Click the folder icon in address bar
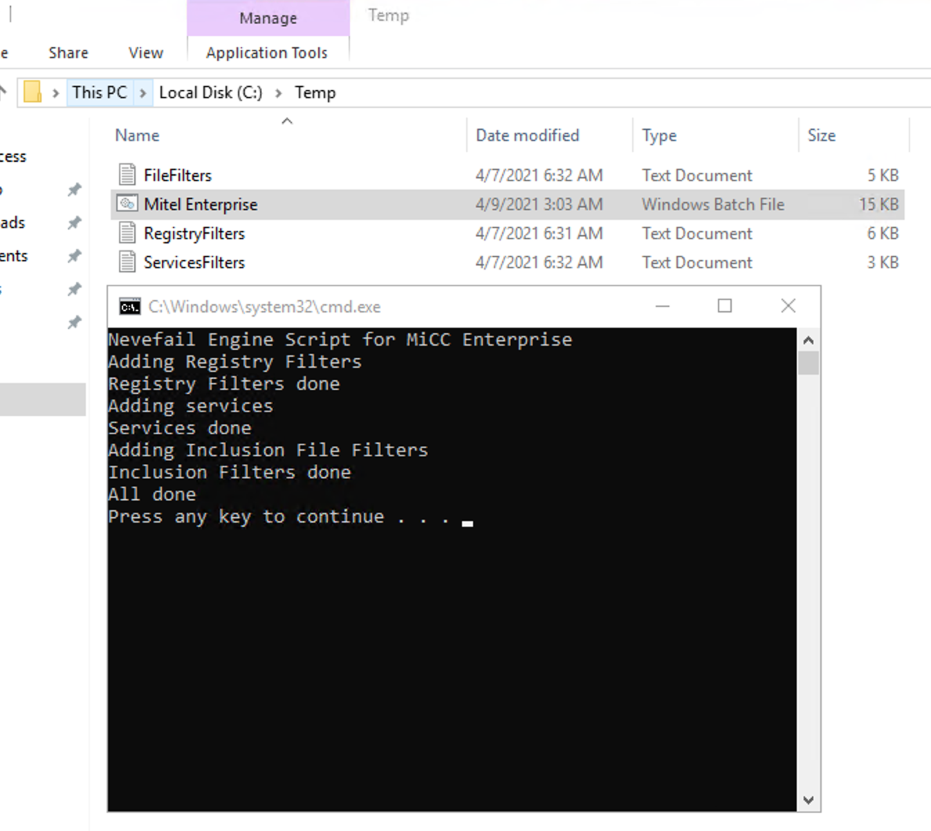 (x=33, y=92)
